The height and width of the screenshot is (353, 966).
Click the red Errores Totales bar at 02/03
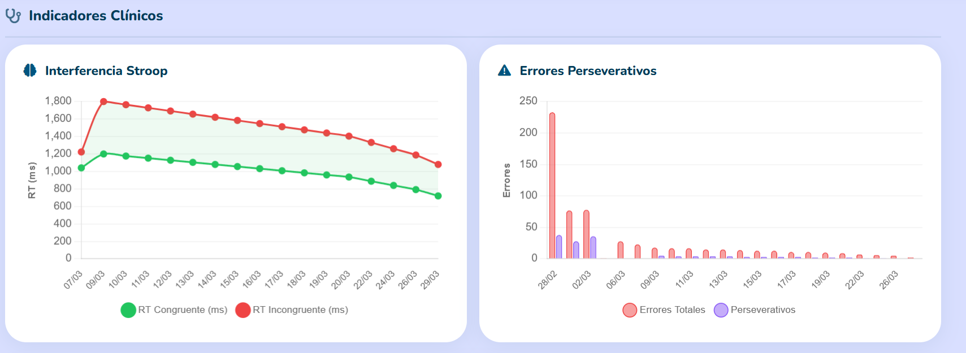coord(586,235)
